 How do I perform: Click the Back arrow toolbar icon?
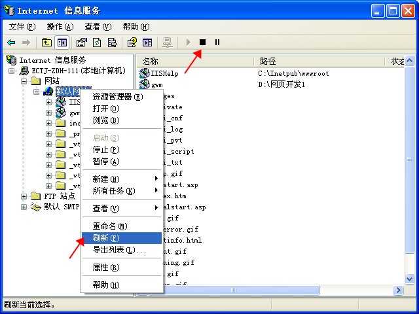(x=11, y=43)
